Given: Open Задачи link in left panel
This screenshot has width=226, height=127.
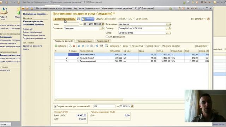Looking at the screenshot, I should 26,49.
